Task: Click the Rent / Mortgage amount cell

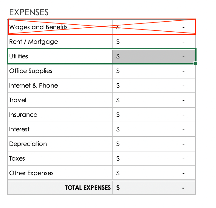Action: point(154,42)
